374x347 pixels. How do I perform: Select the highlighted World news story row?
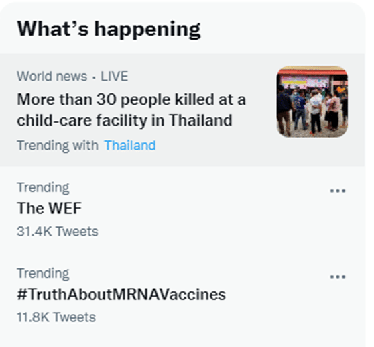point(182,110)
